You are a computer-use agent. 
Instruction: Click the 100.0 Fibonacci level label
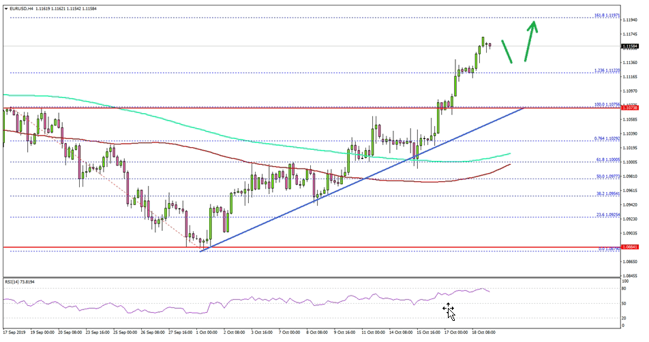(605, 104)
